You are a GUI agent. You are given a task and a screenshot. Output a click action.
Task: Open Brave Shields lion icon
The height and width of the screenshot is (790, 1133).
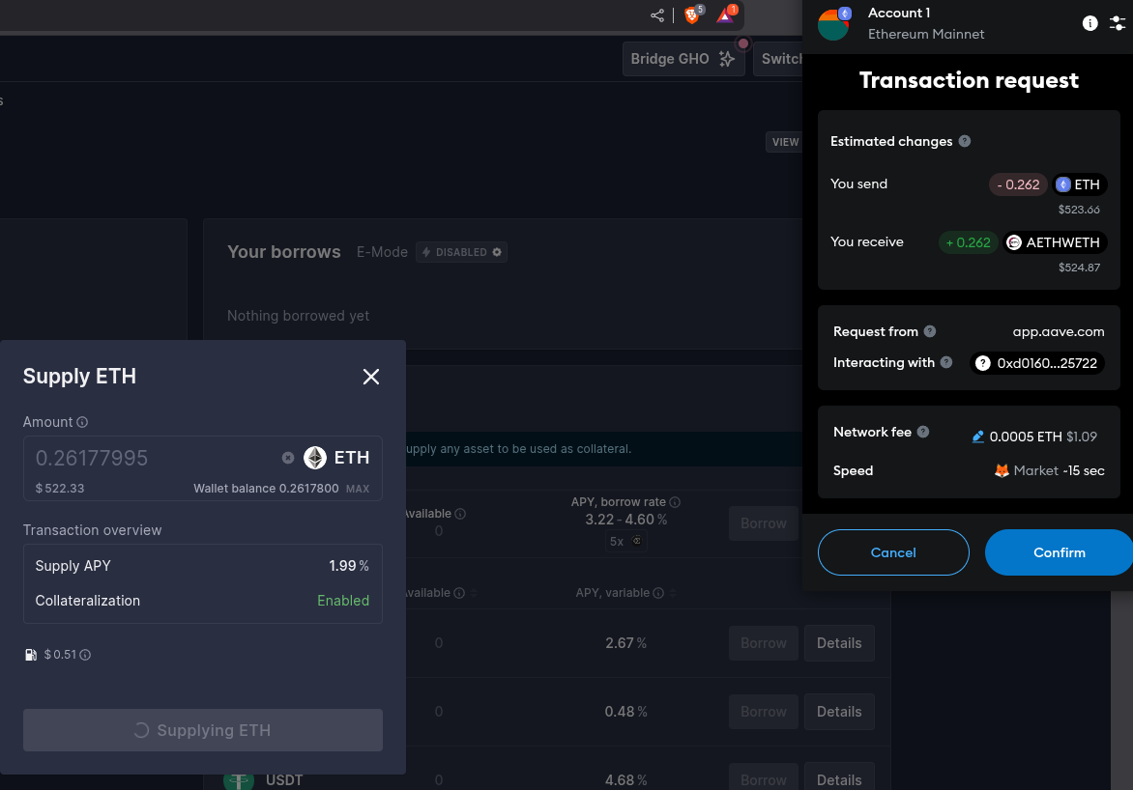click(692, 14)
